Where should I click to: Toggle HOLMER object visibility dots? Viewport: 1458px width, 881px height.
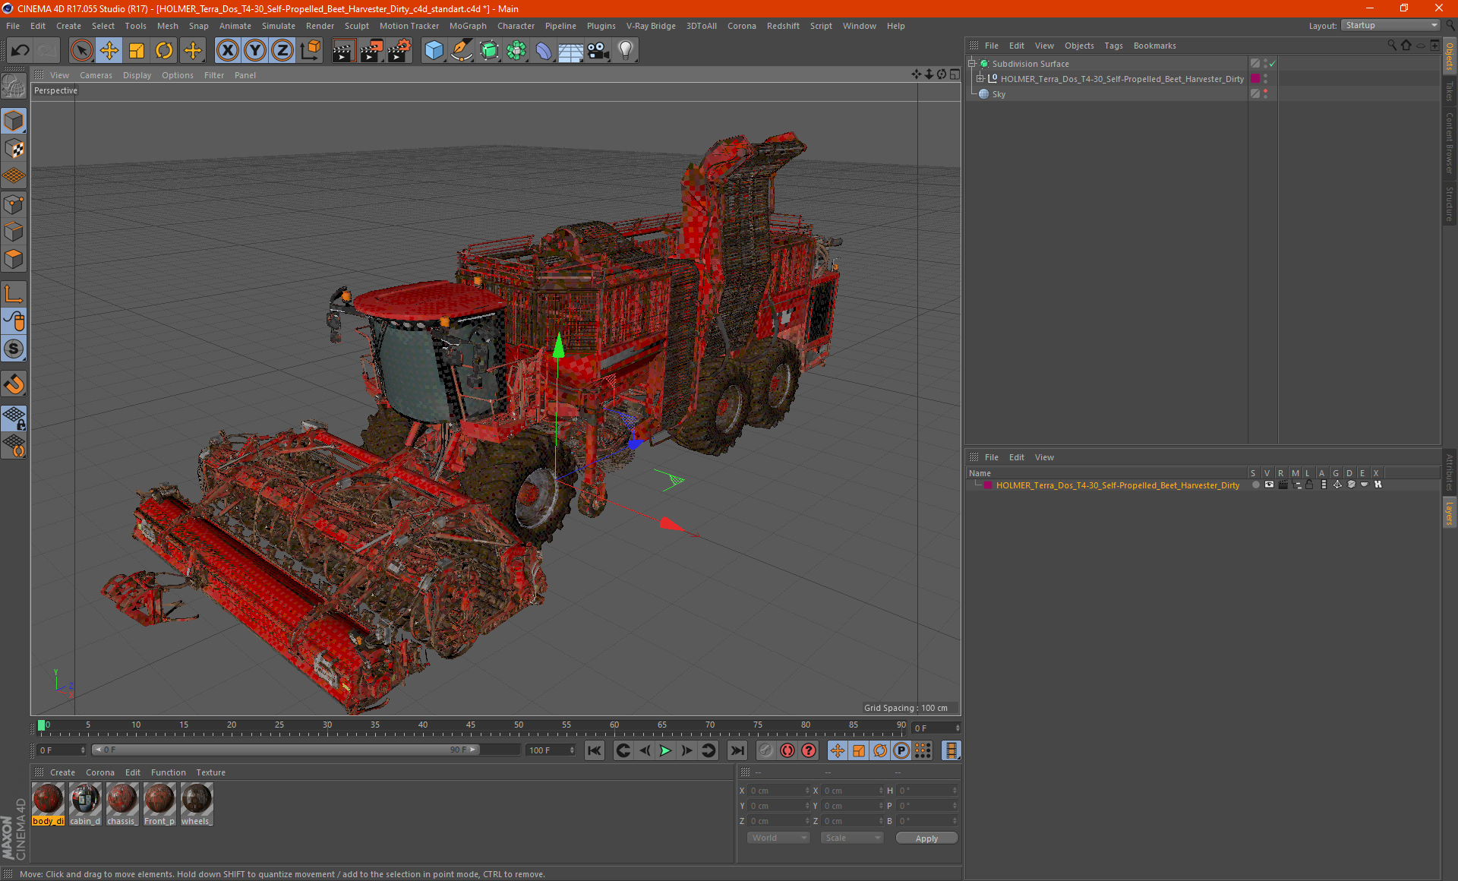point(1265,79)
